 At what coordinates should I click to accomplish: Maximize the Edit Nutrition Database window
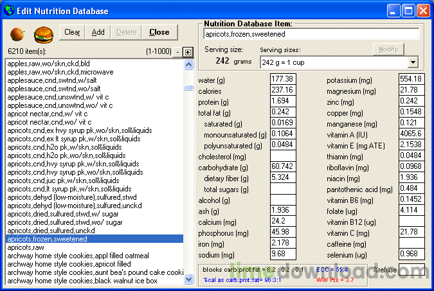coord(408,11)
